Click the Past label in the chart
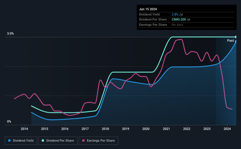 [230, 40]
